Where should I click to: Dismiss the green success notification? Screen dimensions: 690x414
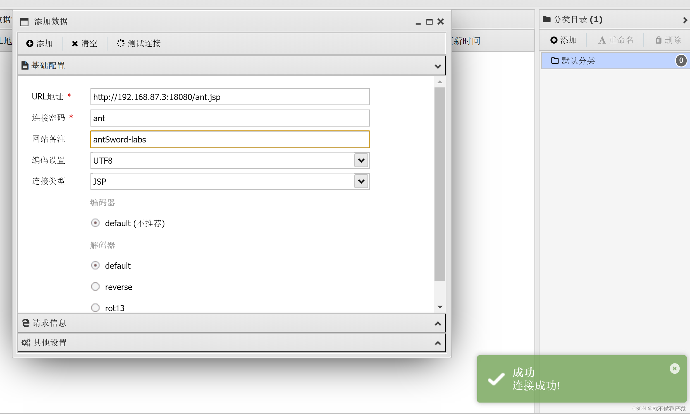click(x=674, y=368)
